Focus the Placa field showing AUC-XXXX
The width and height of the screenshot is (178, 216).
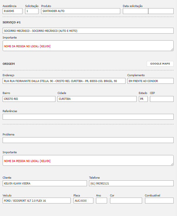83,201
